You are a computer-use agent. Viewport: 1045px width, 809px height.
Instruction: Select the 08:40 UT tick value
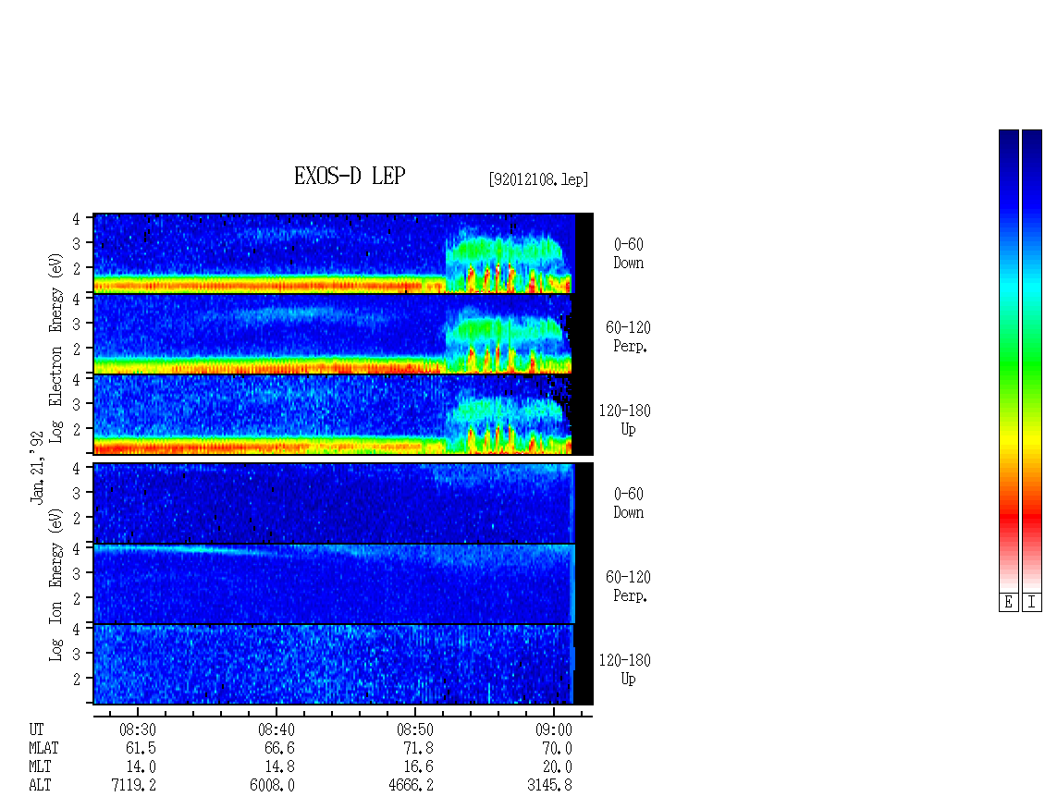276,729
